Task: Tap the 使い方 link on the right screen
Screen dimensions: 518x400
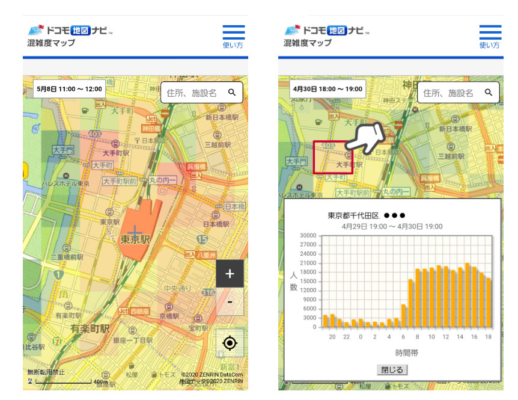Action: click(x=490, y=45)
